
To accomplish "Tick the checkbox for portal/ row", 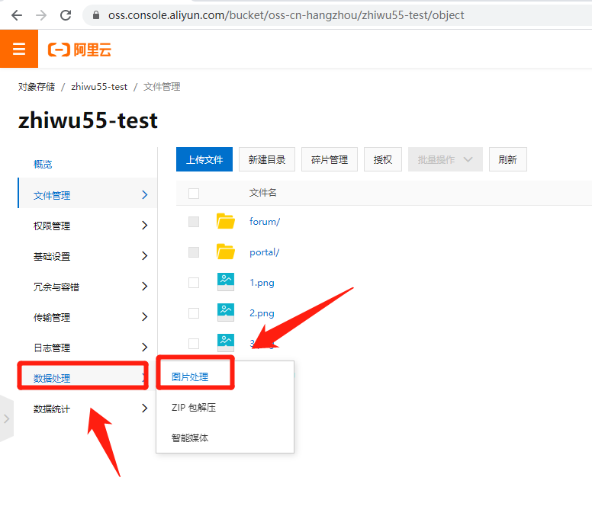I will pyautogui.click(x=194, y=252).
